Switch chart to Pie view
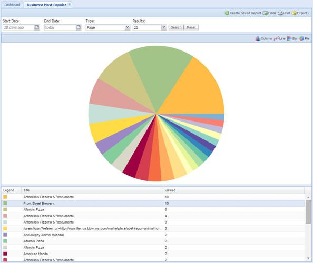 [x=304, y=38]
